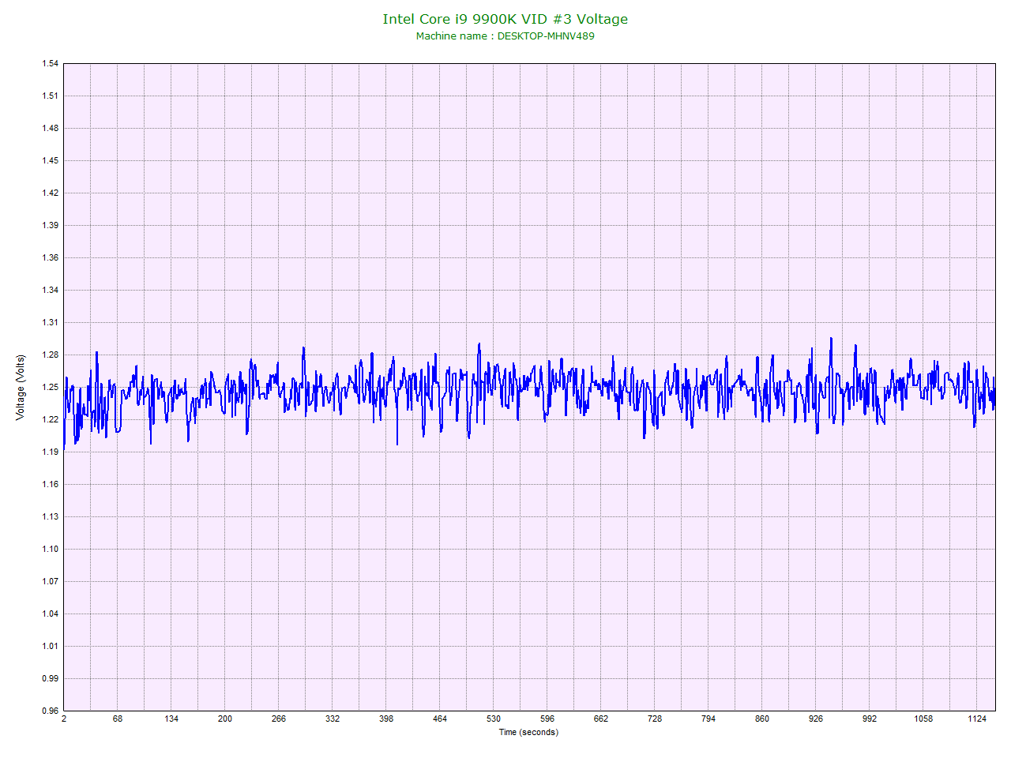Click the 1.19 voltage axis value

(50, 452)
